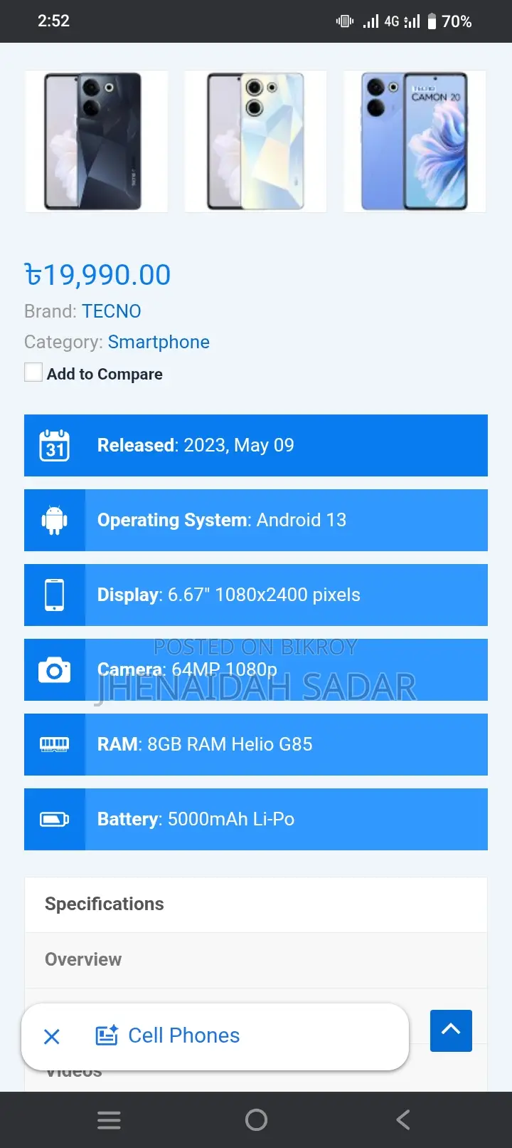Select the Released: 2023, May 09 text
This screenshot has width=512, height=1148.
pos(196,445)
